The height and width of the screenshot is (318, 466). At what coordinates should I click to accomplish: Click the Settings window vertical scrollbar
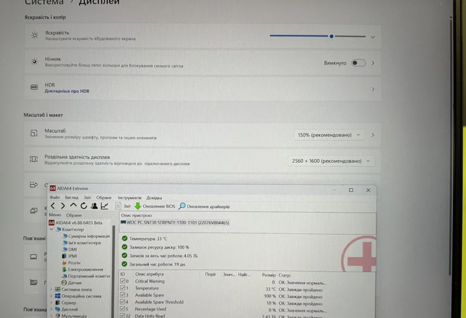coord(450,145)
